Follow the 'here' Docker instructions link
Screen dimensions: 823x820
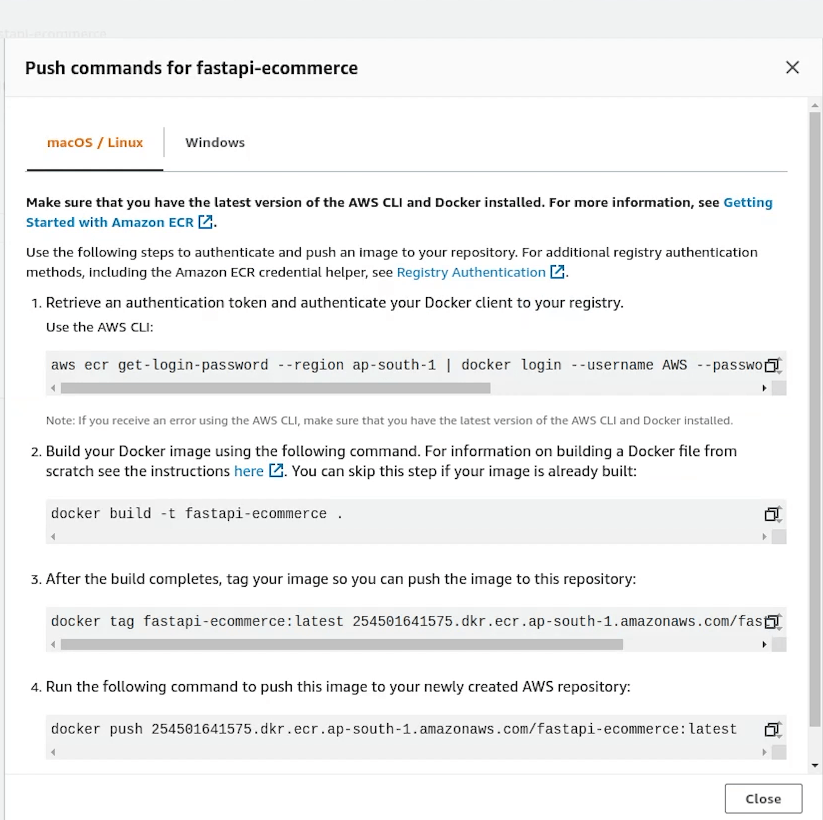click(249, 471)
